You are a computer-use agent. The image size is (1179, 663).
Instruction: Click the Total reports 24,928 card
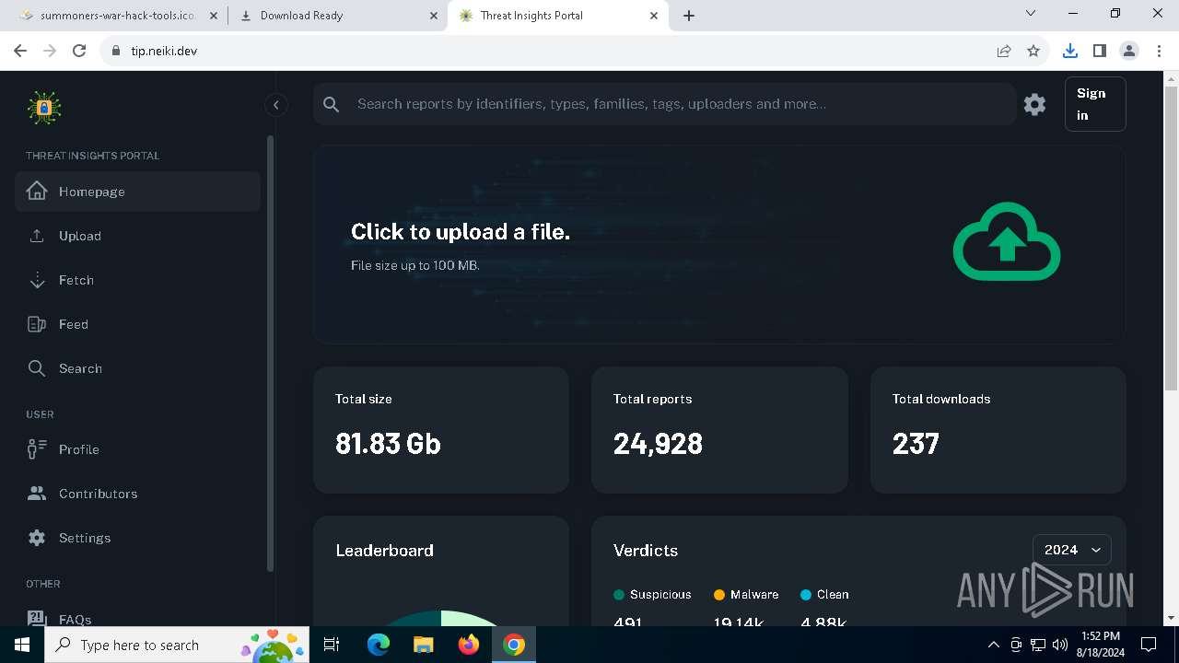point(719,430)
